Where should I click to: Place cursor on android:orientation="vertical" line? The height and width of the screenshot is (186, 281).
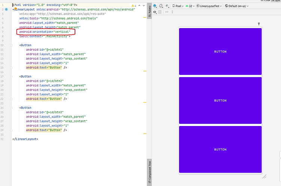[x=45, y=32]
